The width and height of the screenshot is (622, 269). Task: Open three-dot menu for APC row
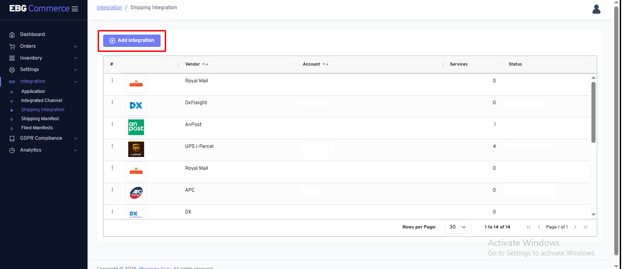[x=112, y=190]
